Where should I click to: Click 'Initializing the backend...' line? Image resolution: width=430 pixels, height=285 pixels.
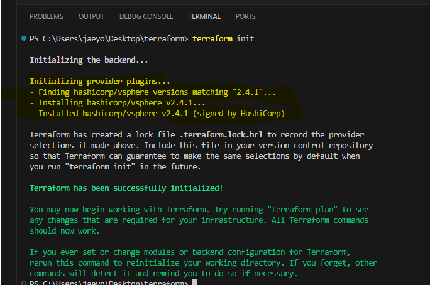[89, 60]
